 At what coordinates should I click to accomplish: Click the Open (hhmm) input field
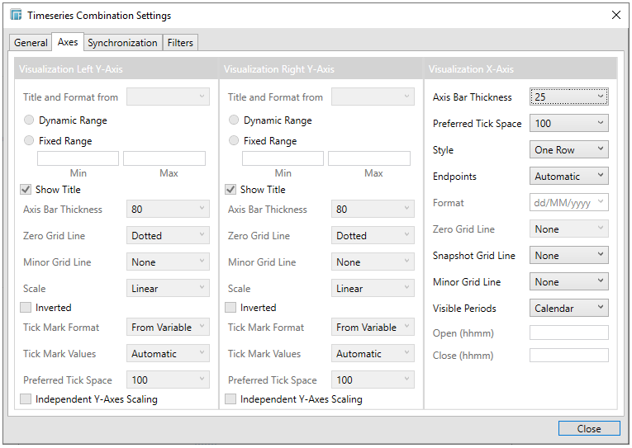pos(568,333)
